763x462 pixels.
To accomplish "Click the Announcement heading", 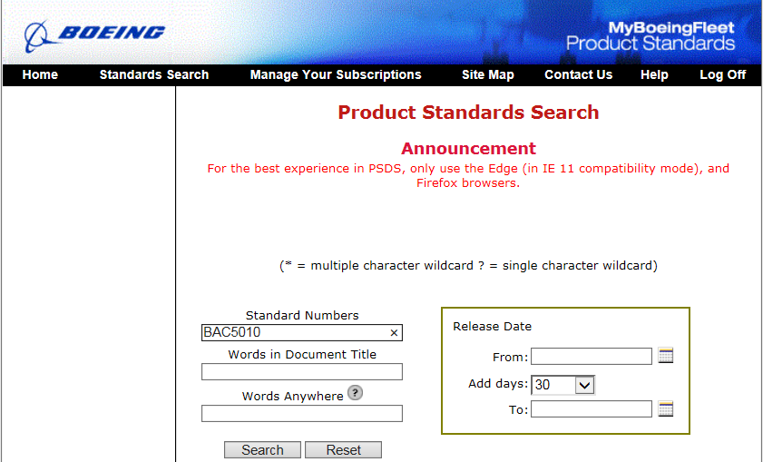I will tap(468, 148).
